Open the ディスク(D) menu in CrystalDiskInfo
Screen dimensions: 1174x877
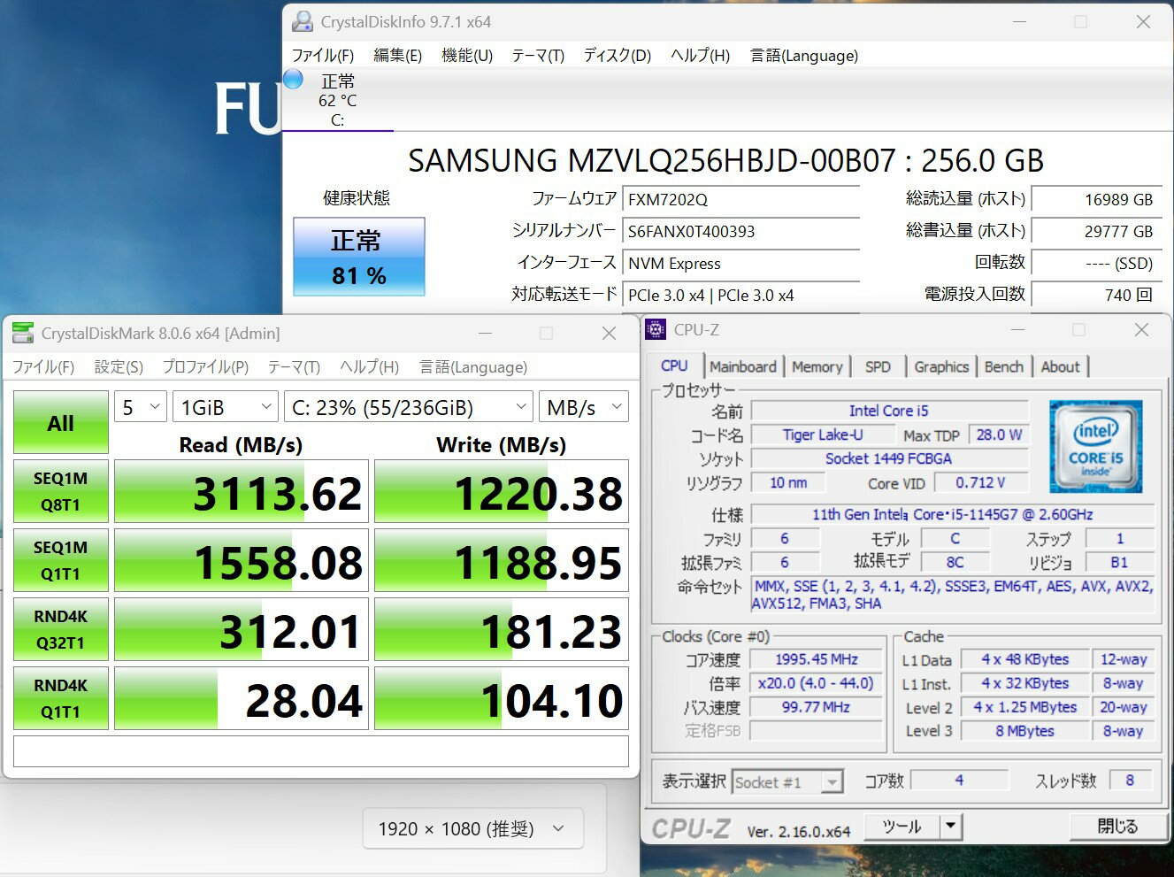617,56
